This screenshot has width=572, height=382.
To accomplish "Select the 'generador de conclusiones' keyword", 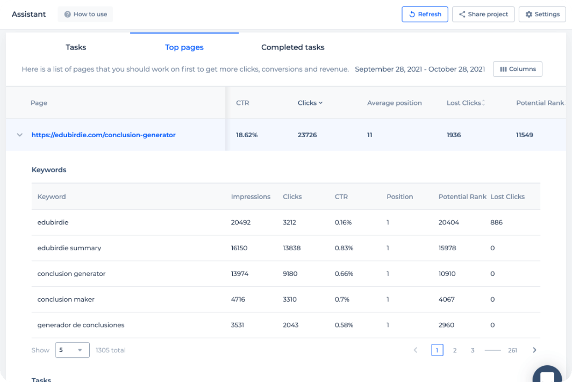I will pyautogui.click(x=81, y=325).
